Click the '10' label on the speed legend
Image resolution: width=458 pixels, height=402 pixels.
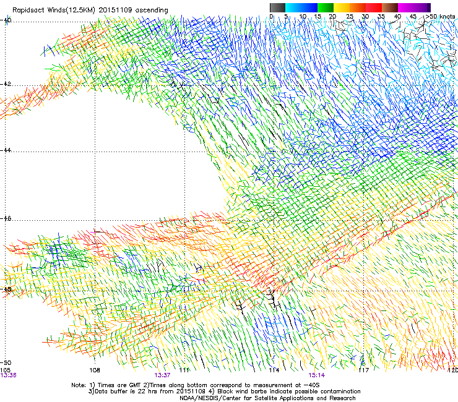(303, 17)
